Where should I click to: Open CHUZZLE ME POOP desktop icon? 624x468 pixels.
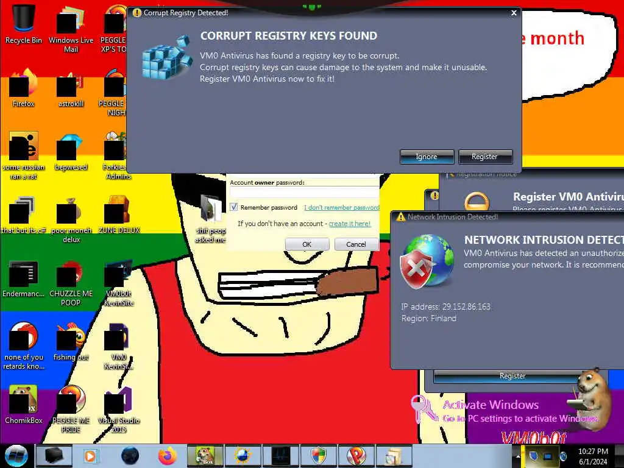(x=71, y=283)
